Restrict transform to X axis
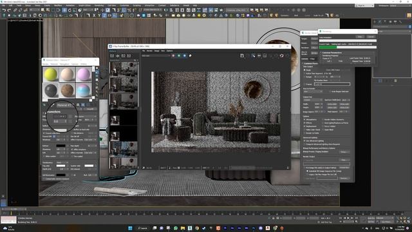 point(94,15)
